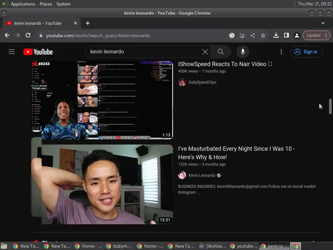Click the page vertical scrollbar thumb
Screen dimensions: 333x250
(330, 106)
